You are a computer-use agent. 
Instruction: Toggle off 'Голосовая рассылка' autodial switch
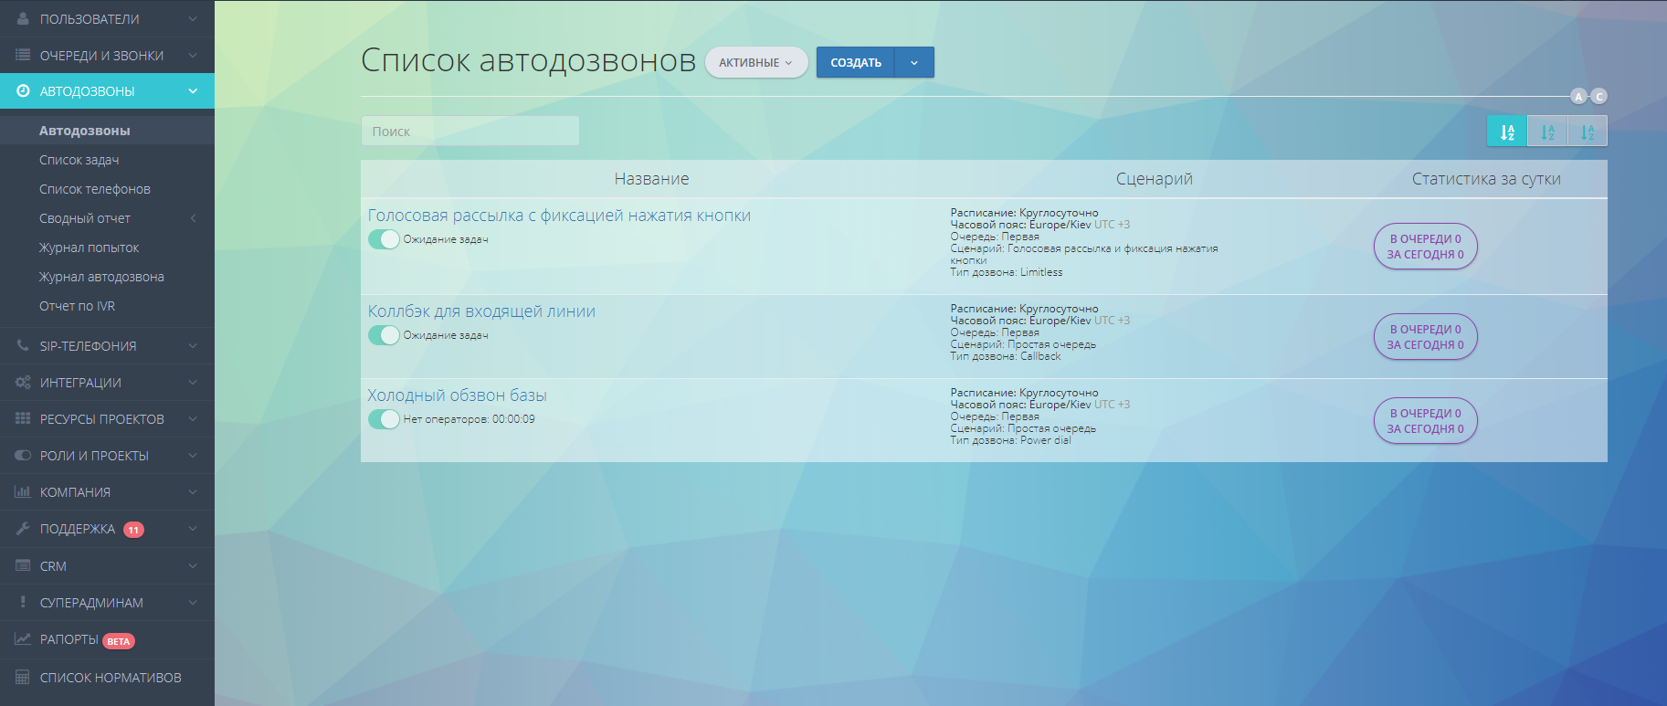[x=384, y=239]
